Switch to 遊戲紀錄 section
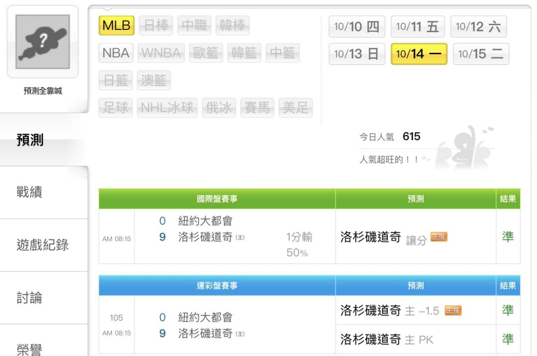 click(x=43, y=245)
